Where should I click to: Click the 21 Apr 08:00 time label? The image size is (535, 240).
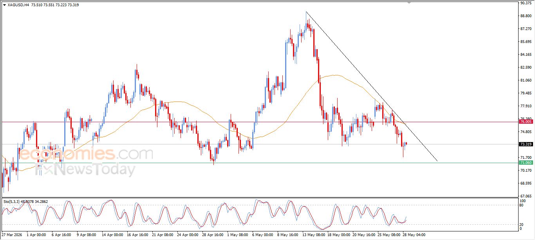(x=162, y=235)
